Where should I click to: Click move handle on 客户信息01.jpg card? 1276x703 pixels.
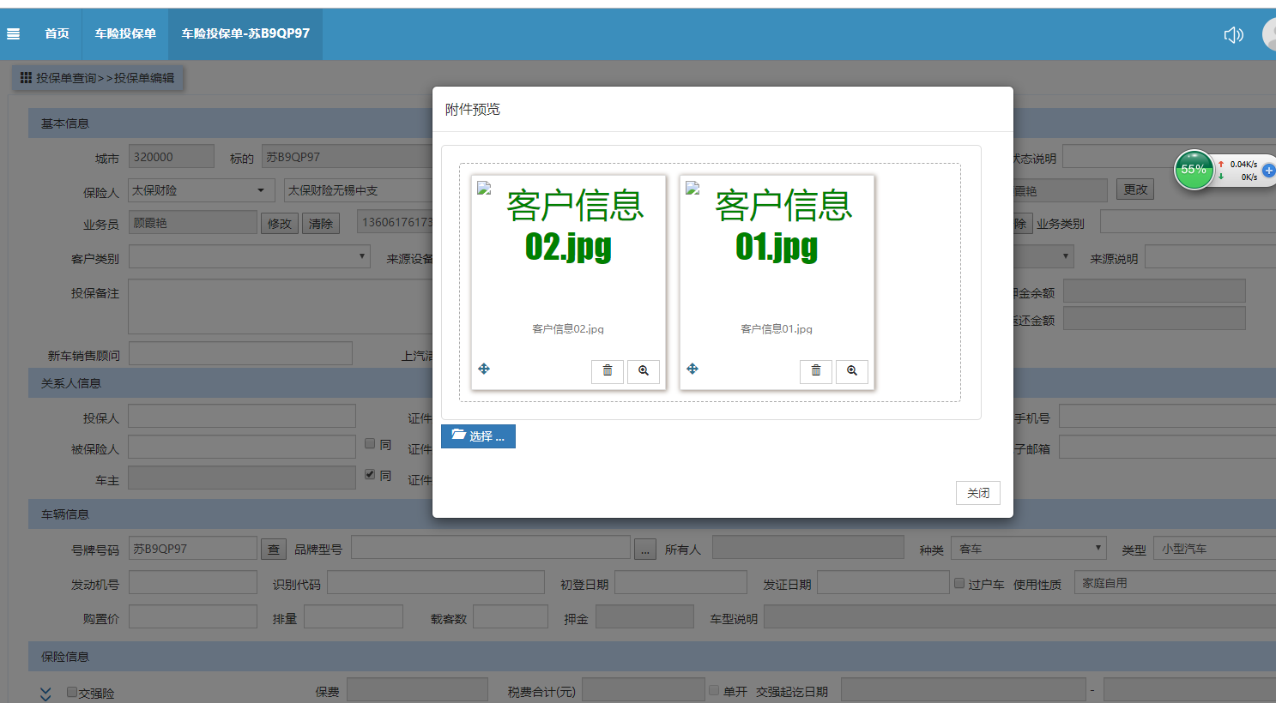click(692, 369)
